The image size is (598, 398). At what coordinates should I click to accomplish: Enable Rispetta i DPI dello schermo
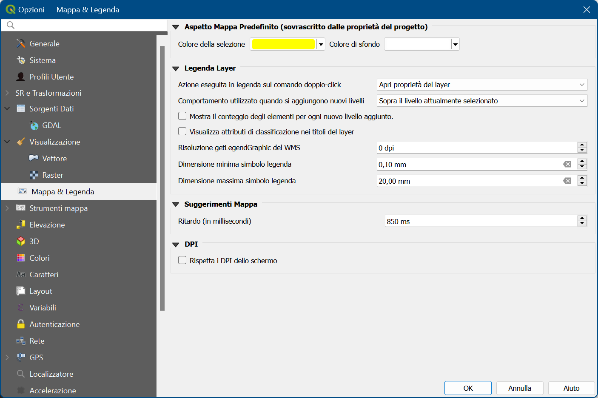[182, 260]
